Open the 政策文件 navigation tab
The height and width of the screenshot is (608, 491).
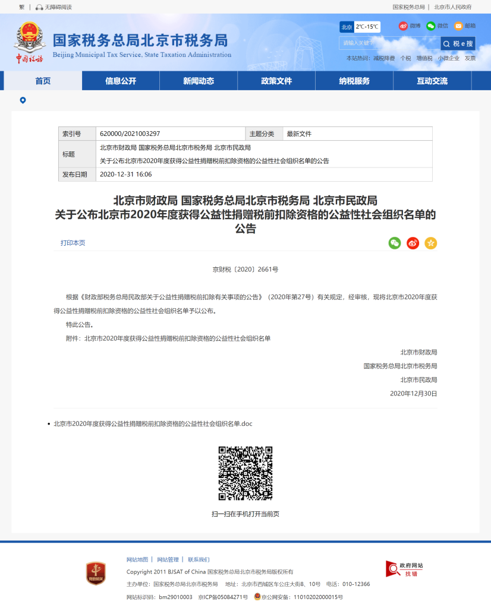(276, 81)
